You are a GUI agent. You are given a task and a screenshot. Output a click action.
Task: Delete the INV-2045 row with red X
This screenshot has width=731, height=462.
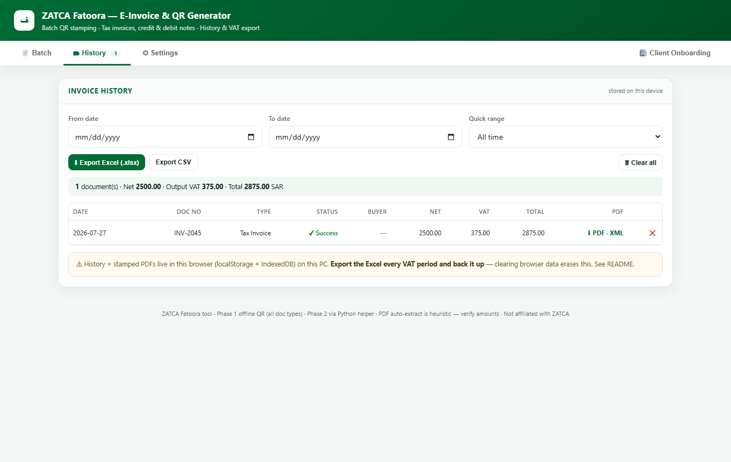tap(653, 233)
